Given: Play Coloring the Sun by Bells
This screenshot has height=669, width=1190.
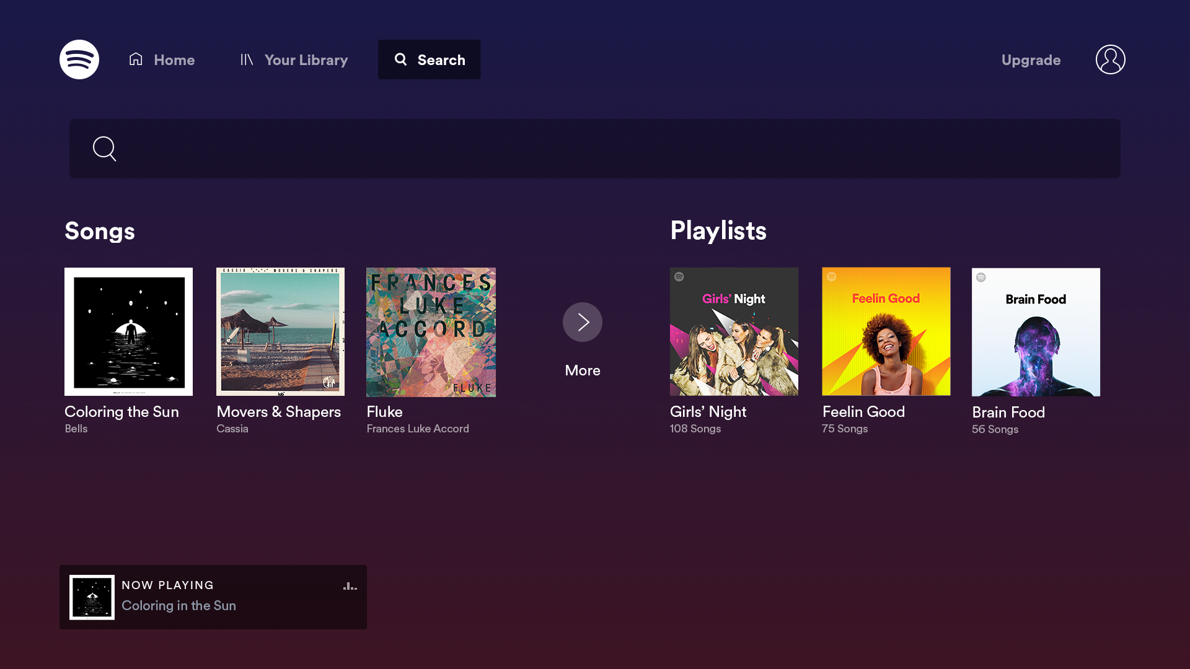Looking at the screenshot, I should point(128,331).
